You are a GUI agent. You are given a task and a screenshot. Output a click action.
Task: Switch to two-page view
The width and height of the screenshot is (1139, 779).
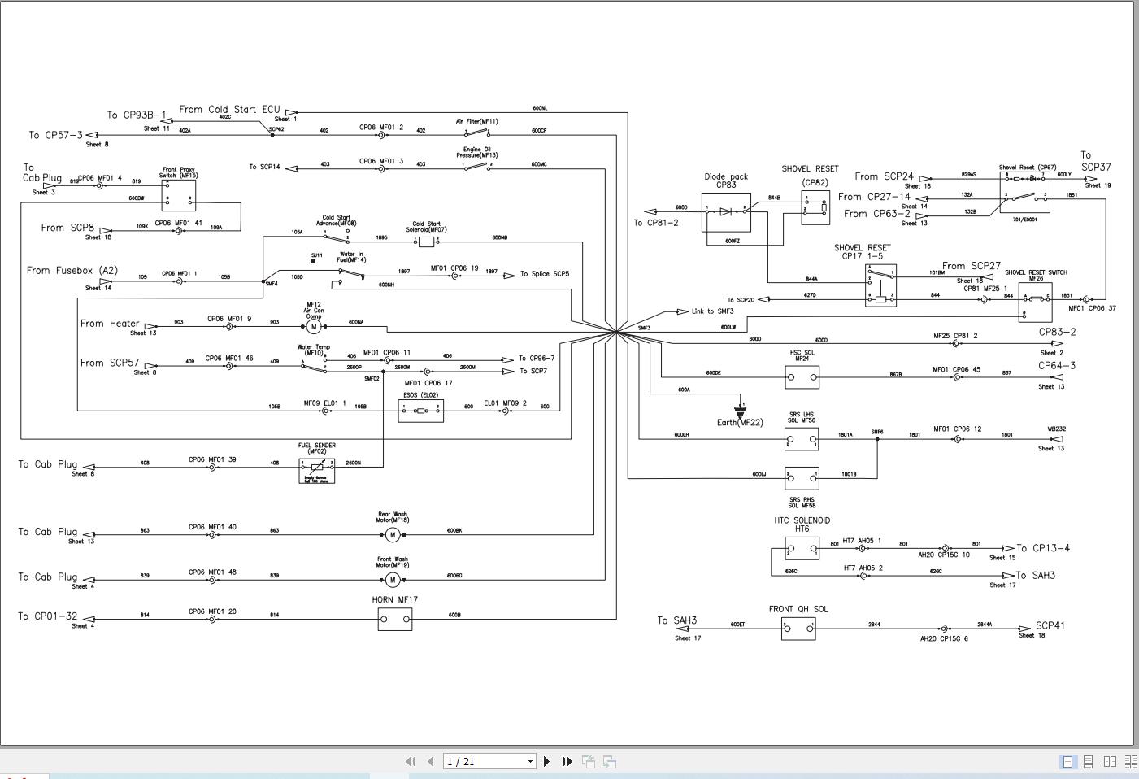point(1110,762)
